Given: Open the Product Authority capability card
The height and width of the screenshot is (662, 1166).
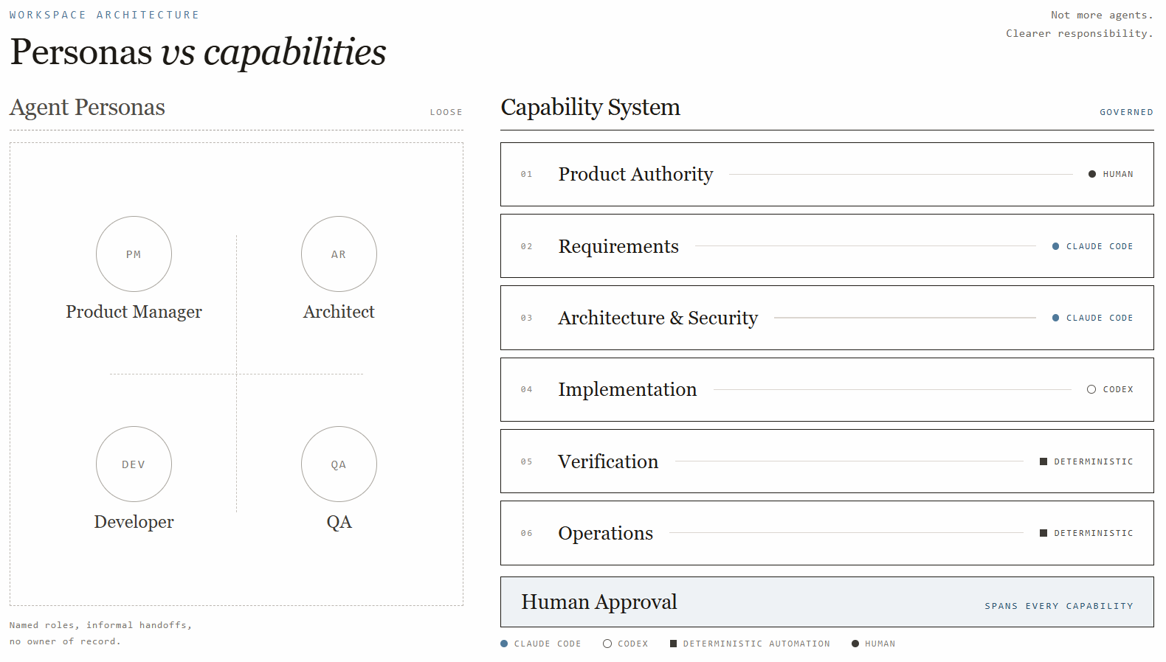Looking at the screenshot, I should (x=827, y=174).
